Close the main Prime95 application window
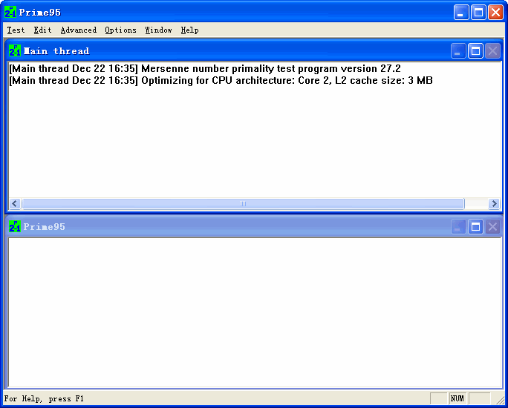This screenshot has width=508, height=408. (495, 13)
